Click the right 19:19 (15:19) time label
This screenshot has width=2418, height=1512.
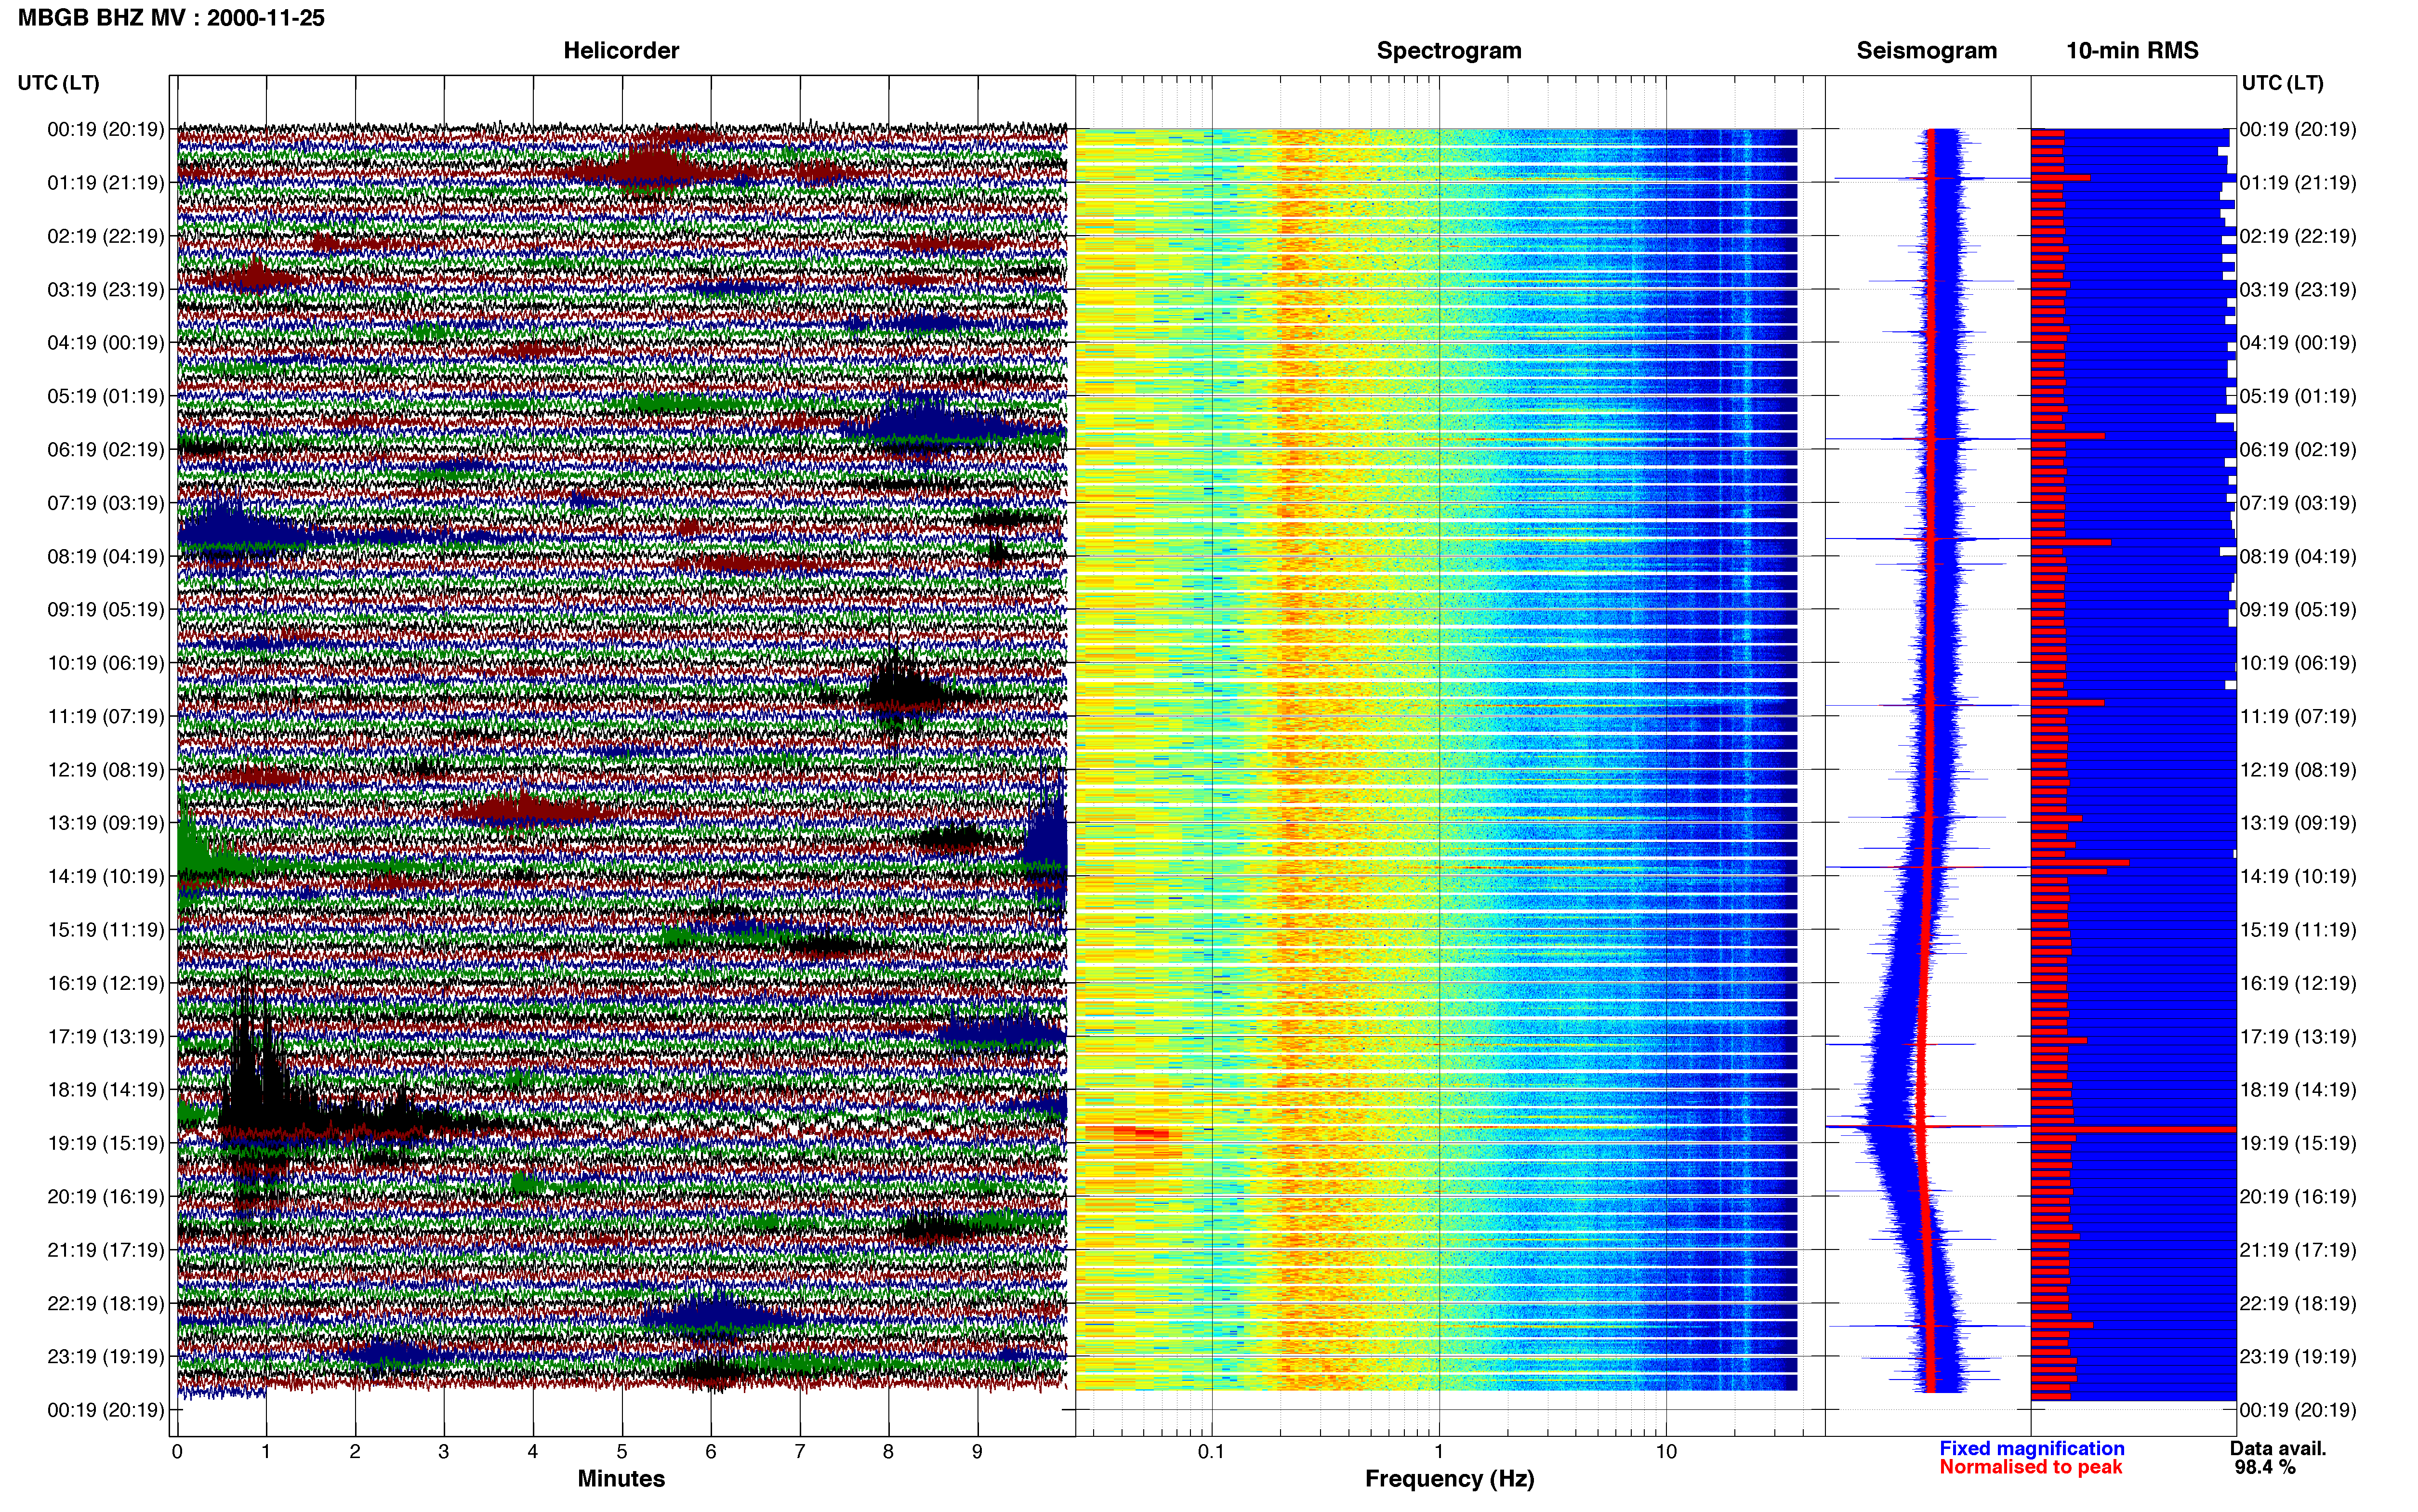pos(2298,1143)
